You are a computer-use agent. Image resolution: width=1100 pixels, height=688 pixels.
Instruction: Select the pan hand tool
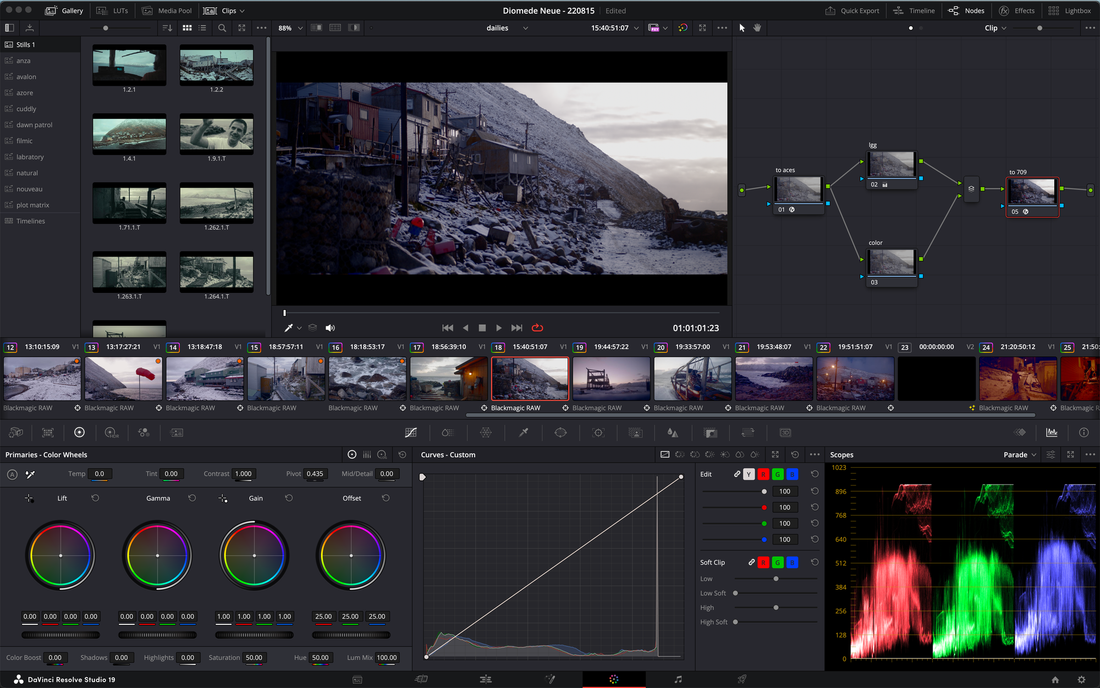[757, 28]
